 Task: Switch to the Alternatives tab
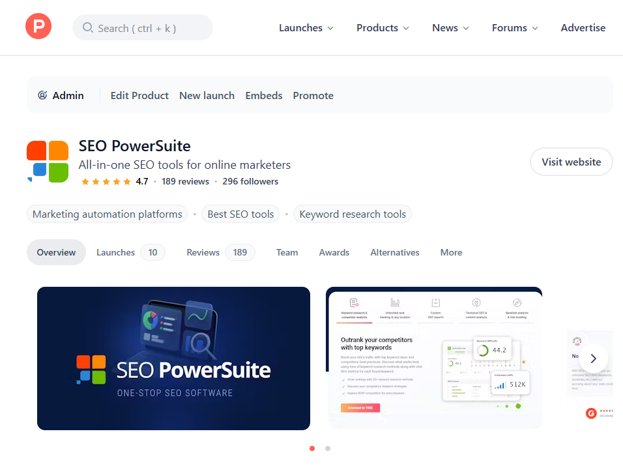point(395,252)
